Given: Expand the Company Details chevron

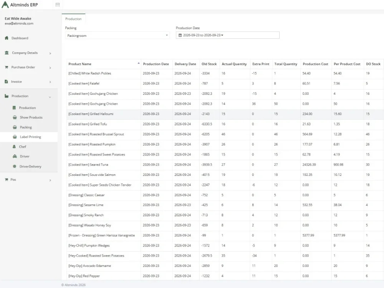Looking at the screenshot, I should 50,53.
